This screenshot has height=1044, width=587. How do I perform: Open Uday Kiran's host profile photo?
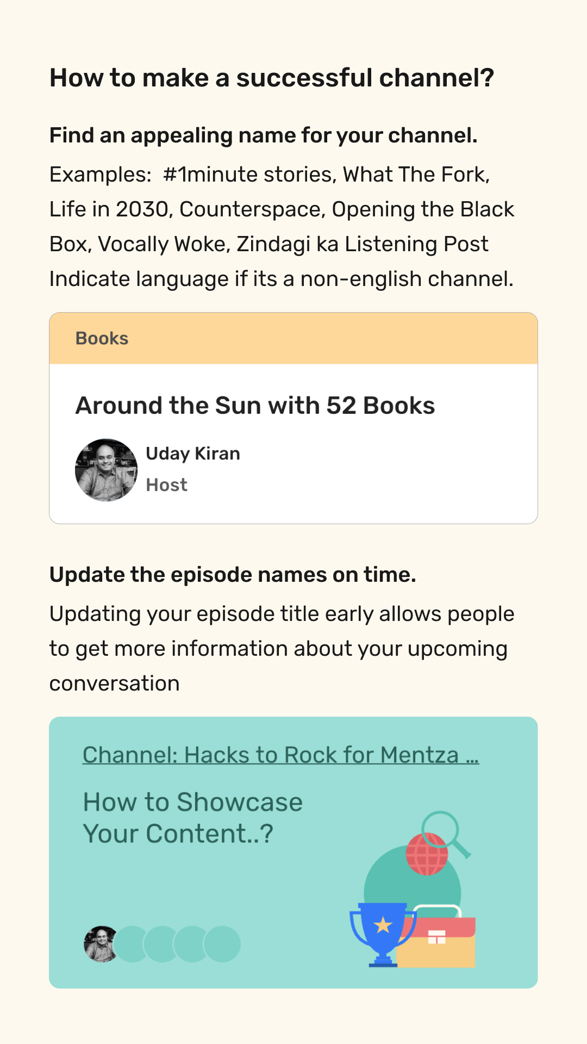click(107, 470)
